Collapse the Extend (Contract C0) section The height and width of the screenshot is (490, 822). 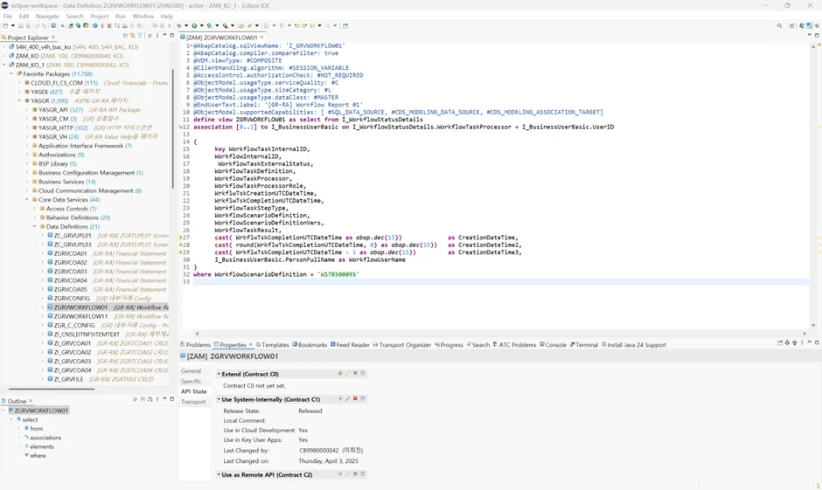(219, 374)
